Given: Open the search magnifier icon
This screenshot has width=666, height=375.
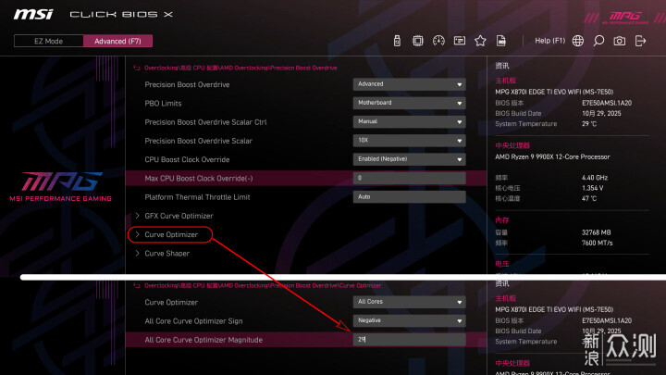Looking at the screenshot, I should (598, 41).
